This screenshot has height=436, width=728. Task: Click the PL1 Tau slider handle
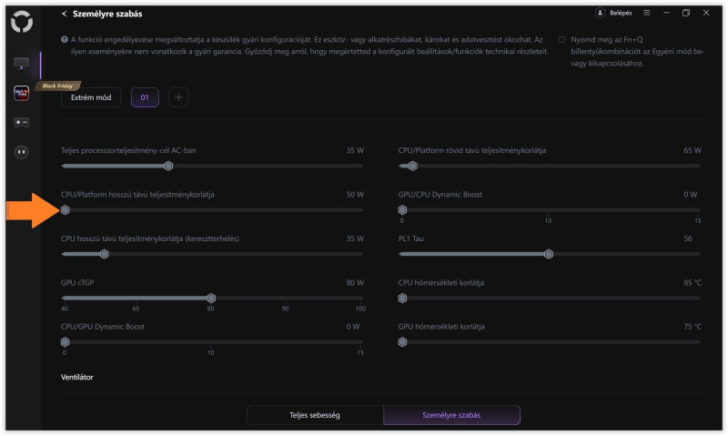point(549,254)
